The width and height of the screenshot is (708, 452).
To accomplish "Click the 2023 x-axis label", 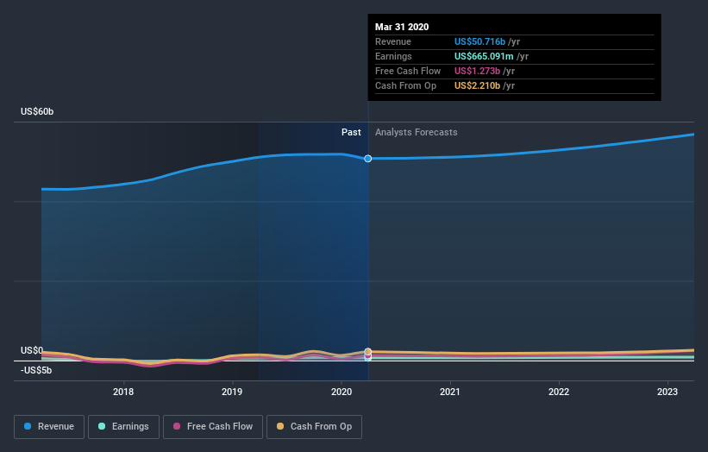I will [x=667, y=392].
